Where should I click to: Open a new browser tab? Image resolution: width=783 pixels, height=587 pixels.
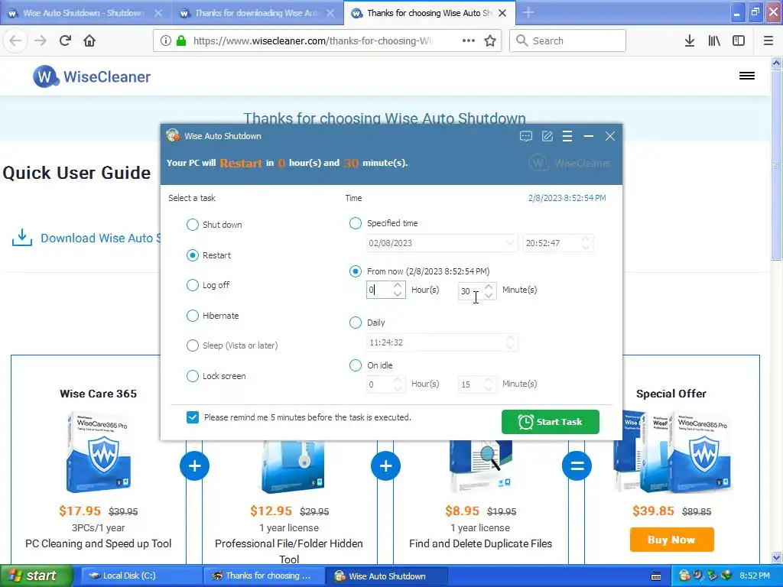tap(528, 13)
